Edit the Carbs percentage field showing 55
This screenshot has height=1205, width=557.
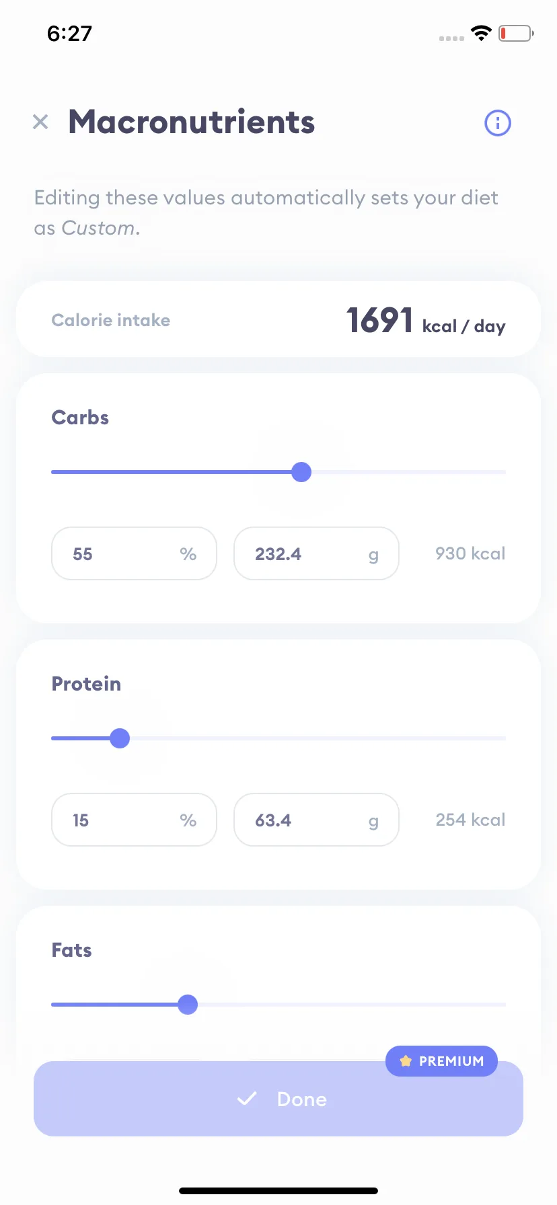pyautogui.click(x=134, y=553)
